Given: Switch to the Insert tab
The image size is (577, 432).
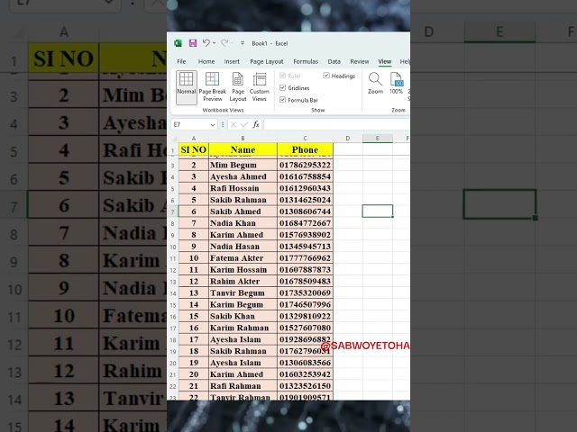Looking at the screenshot, I should [232, 61].
